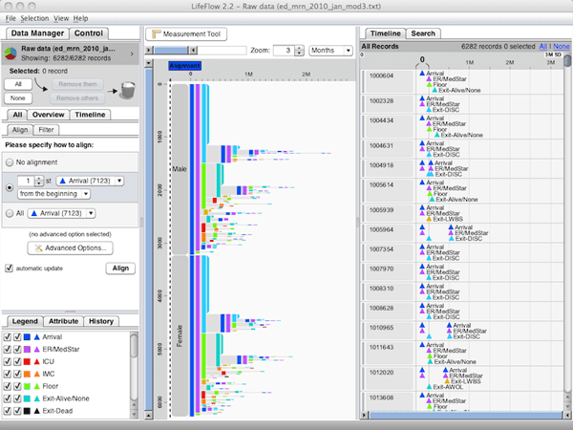
Task: Click the IMC orange color swatch
Action: coord(27,374)
